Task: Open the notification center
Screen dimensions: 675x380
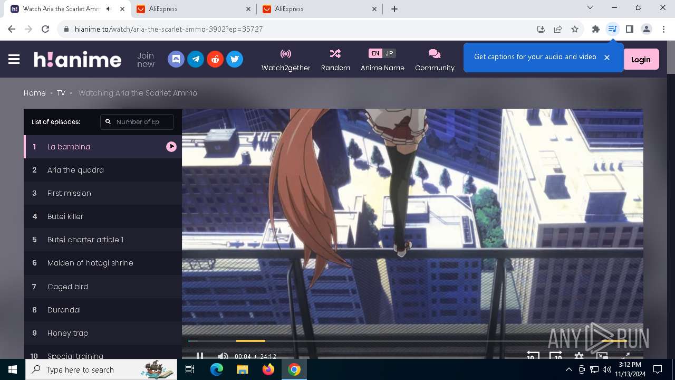Action: pos(658,369)
